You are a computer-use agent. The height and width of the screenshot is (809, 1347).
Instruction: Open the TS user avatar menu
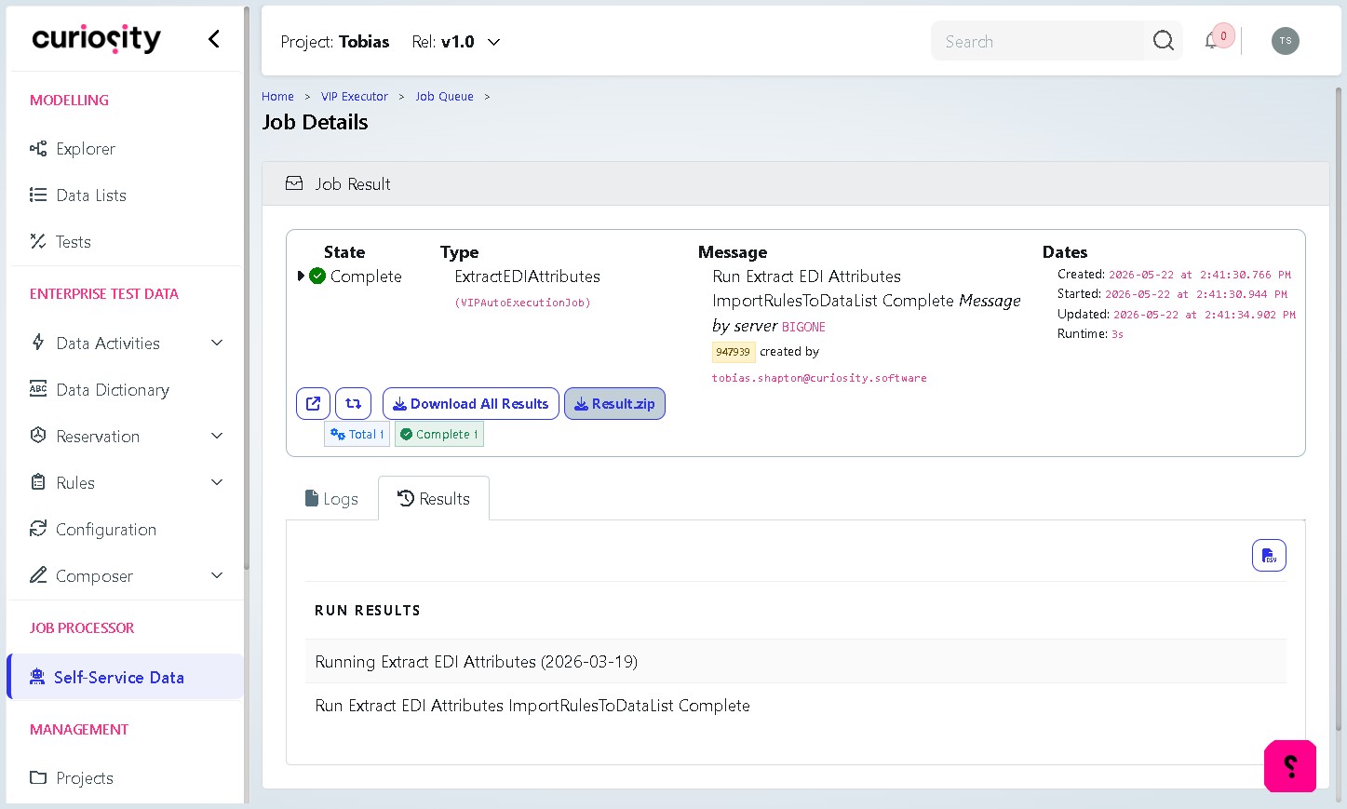tap(1286, 41)
